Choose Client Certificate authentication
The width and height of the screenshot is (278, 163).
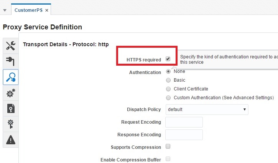[168, 89]
